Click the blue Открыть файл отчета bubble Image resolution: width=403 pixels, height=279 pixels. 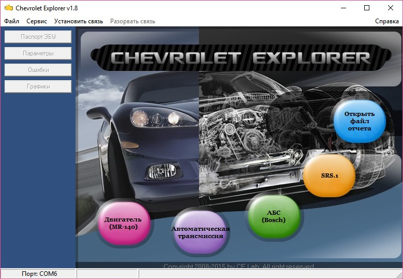tap(360, 121)
